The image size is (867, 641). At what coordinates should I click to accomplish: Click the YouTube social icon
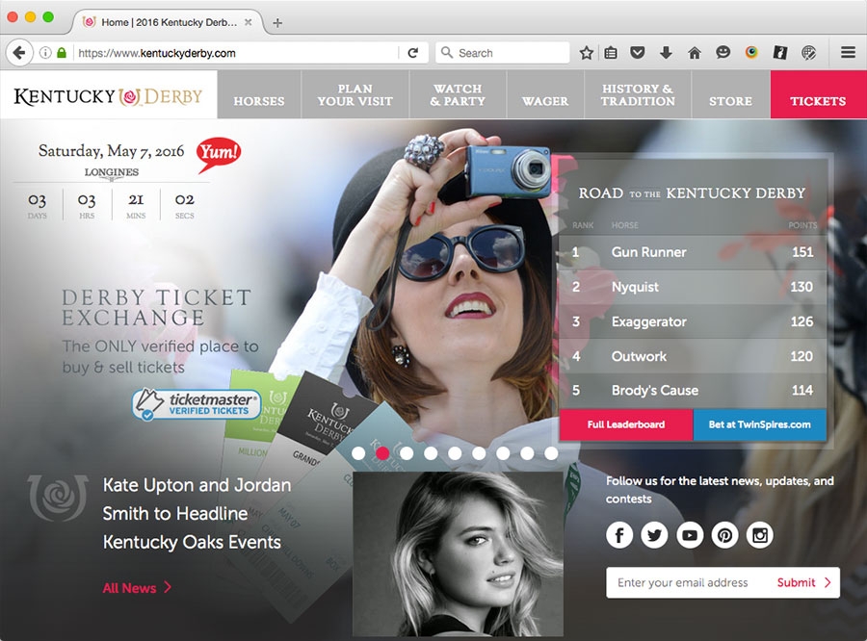pos(690,535)
